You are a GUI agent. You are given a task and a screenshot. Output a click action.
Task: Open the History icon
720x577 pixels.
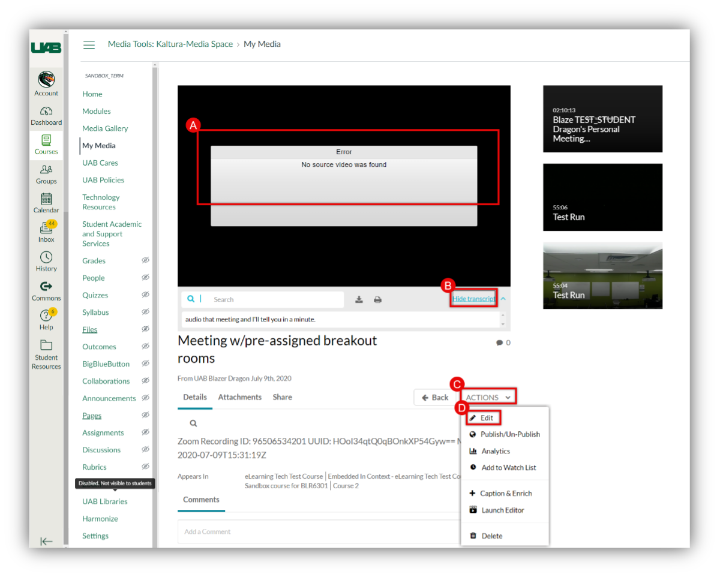click(x=46, y=257)
